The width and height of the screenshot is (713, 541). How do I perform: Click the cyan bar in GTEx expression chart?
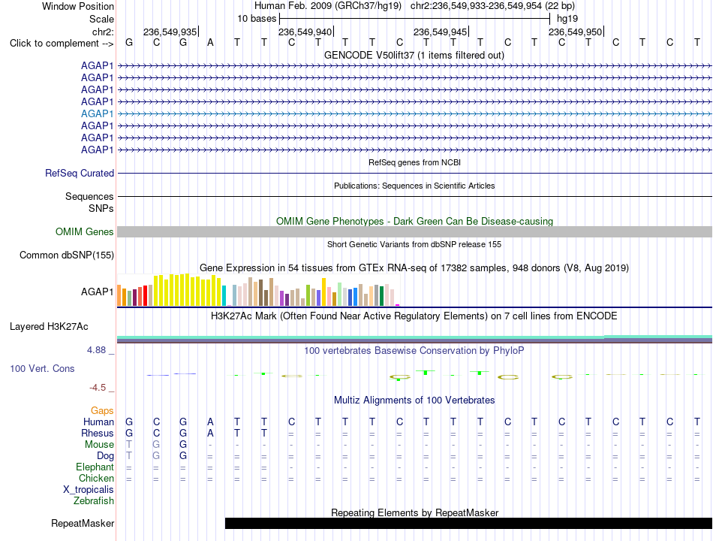coord(224,295)
